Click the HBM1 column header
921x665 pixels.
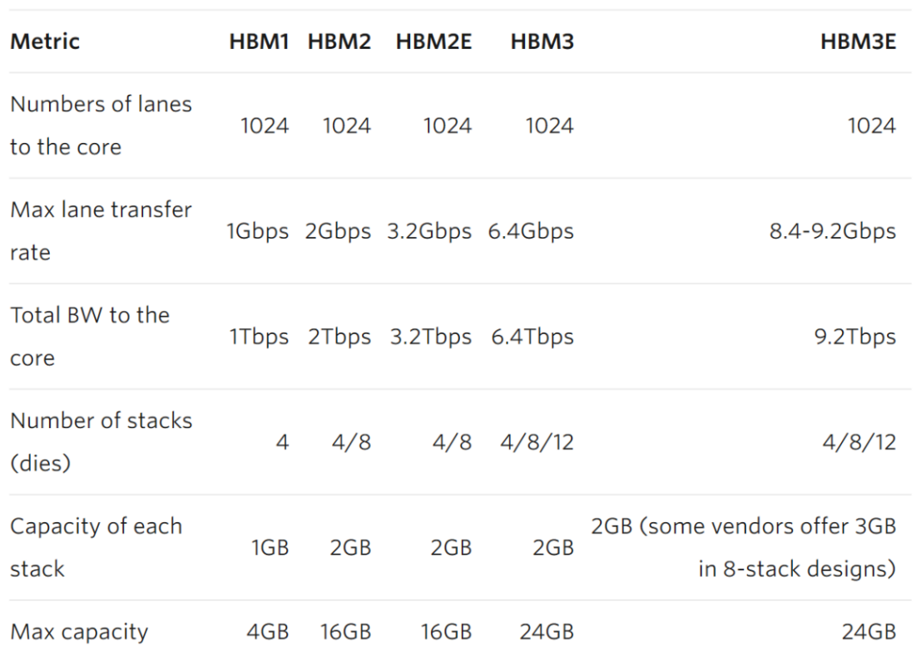click(259, 42)
